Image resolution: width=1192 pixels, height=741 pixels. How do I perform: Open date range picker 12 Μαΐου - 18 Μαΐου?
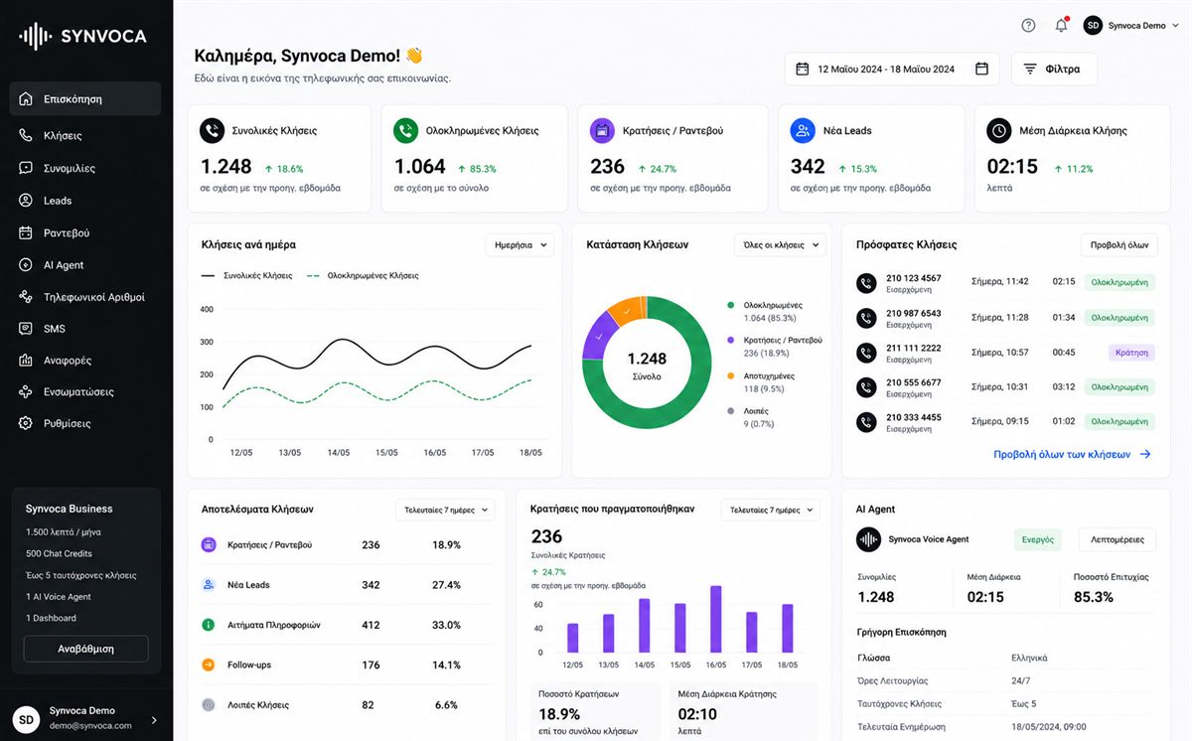pyautogui.click(x=892, y=69)
